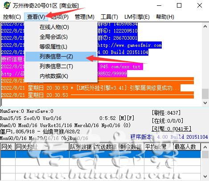Image resolution: width=209 pixels, height=181 pixels.
Task: Open the 管理(M) menu
Action: [x=85, y=17]
